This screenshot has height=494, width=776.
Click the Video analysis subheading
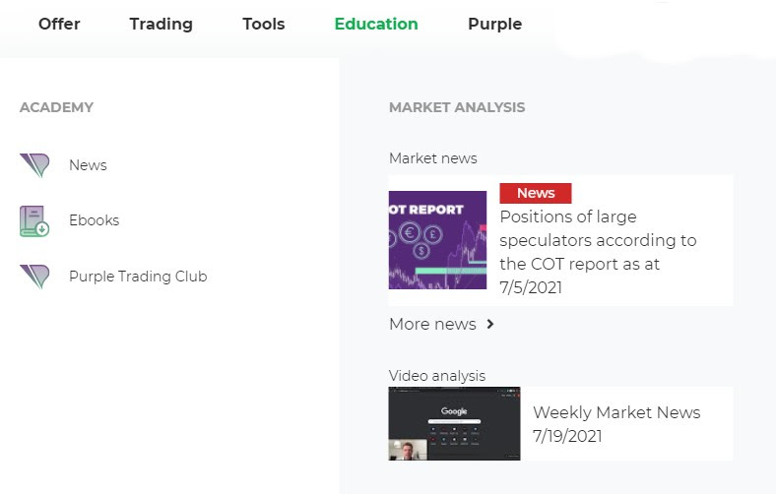437,376
